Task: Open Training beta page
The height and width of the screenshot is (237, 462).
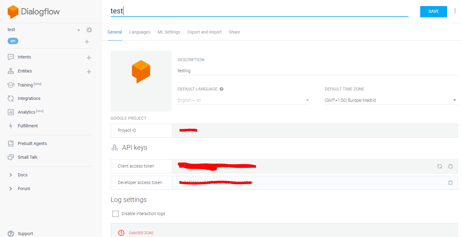Action: pyautogui.click(x=30, y=85)
